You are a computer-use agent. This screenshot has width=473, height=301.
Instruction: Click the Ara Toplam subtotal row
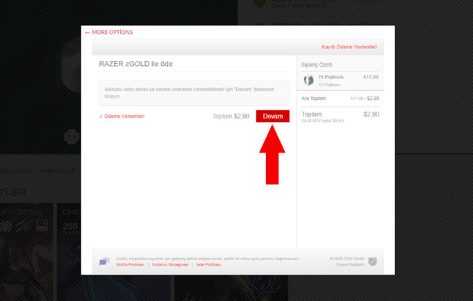point(340,98)
